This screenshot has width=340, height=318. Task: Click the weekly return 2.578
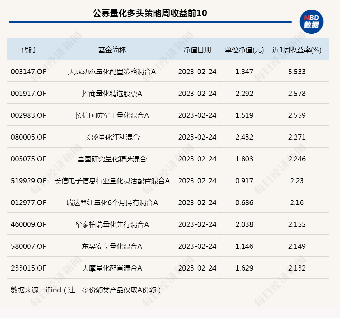pos(297,94)
